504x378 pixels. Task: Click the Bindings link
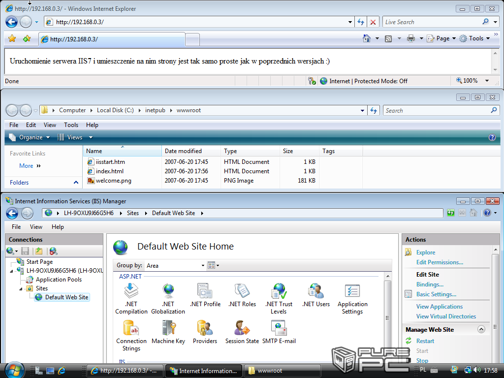430,284
